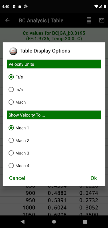This screenshot has height=228, width=108.
Task: Confirm options with the Ok button
Action: (x=94, y=178)
